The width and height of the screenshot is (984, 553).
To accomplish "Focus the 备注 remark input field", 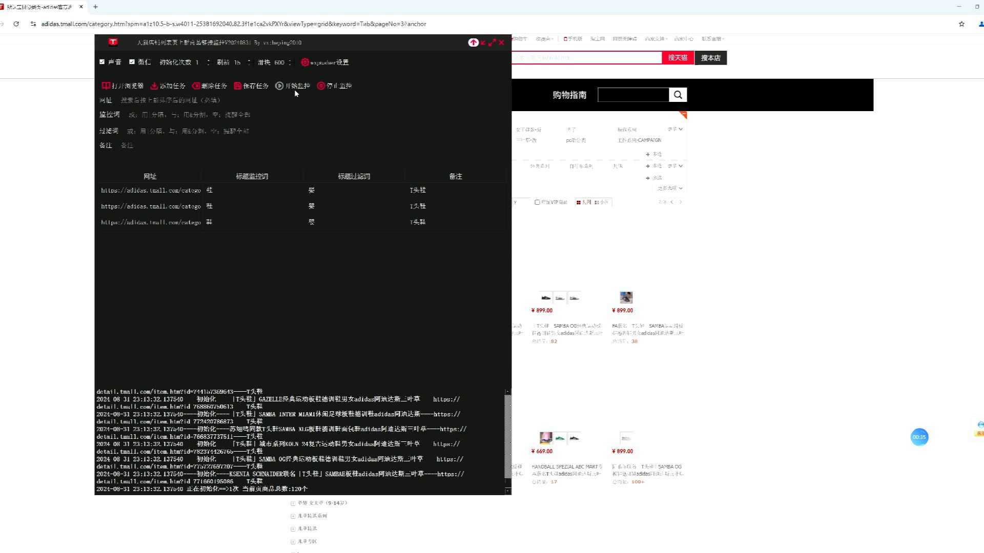I will [x=313, y=145].
